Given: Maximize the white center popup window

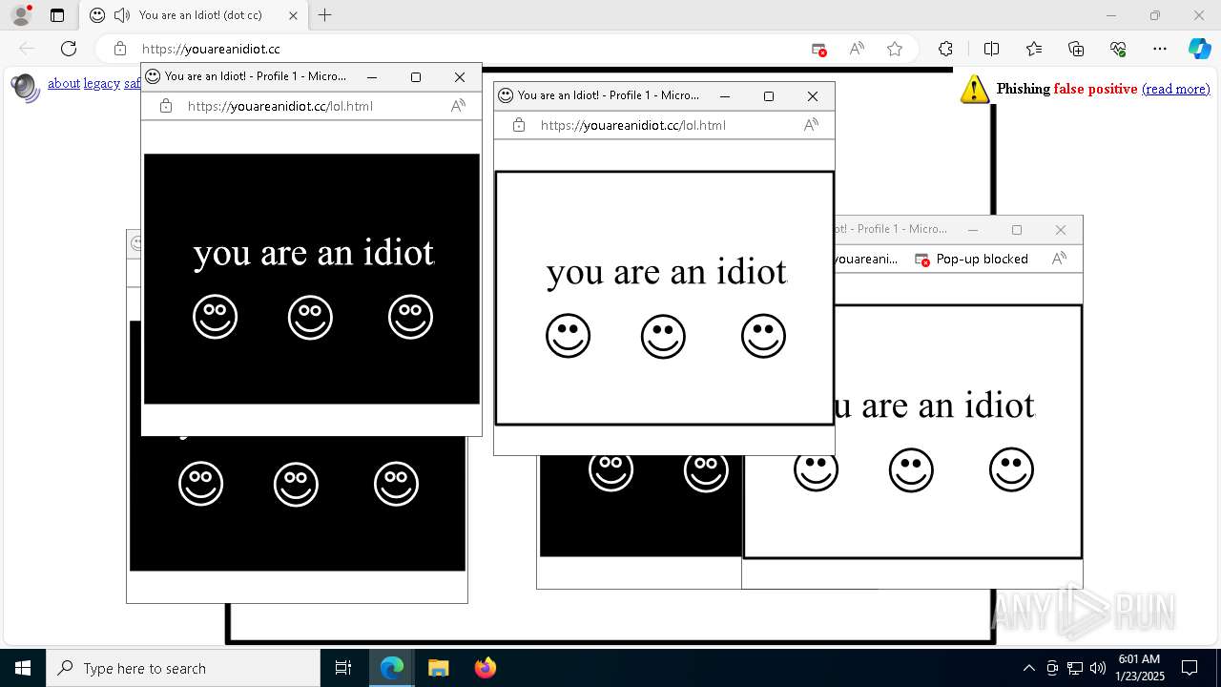Looking at the screenshot, I should click(769, 96).
